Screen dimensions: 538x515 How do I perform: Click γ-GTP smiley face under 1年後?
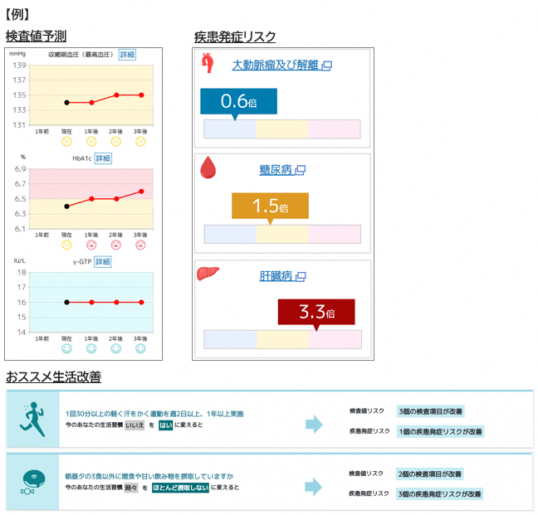[x=91, y=348]
